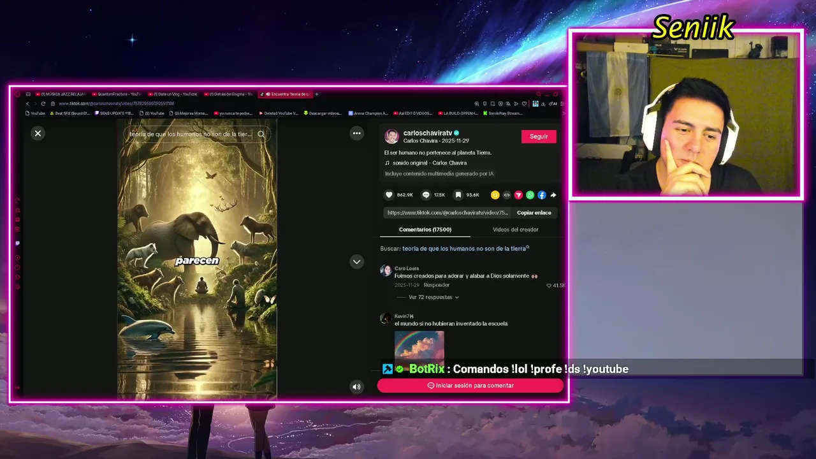
Task: Switch to the Comentarios (17500) tab
Action: coord(425,229)
